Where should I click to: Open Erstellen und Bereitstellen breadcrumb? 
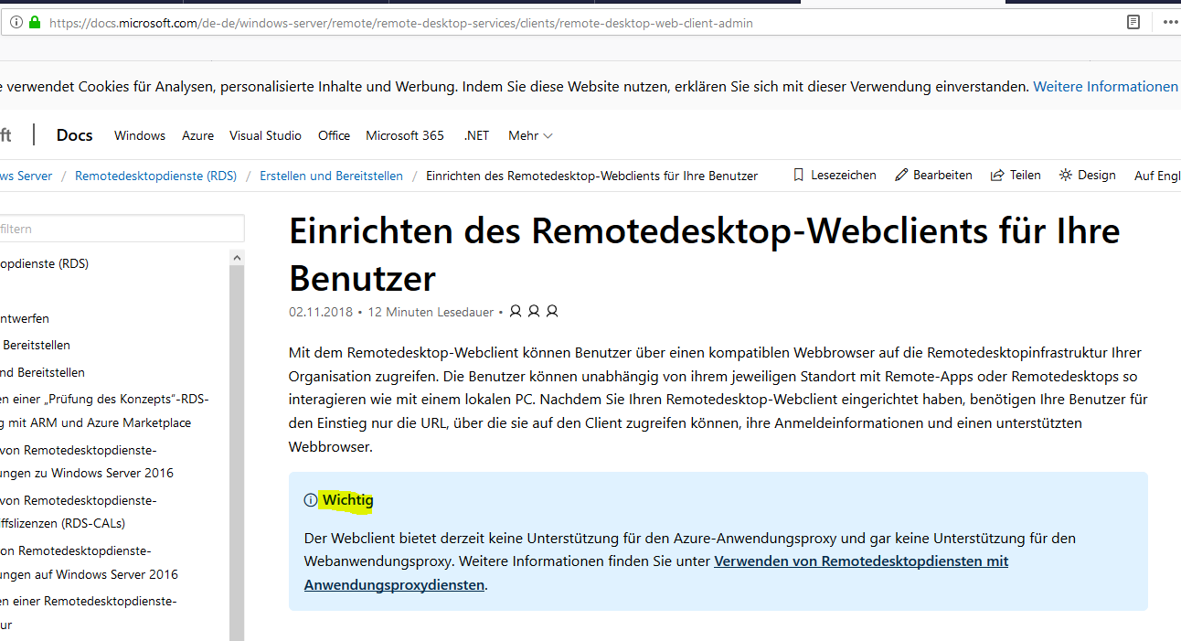331,176
